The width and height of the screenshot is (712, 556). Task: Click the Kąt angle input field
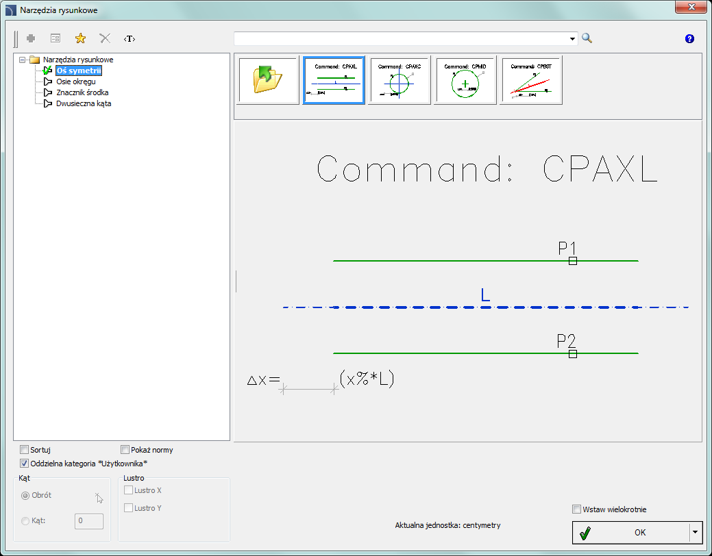(x=89, y=521)
